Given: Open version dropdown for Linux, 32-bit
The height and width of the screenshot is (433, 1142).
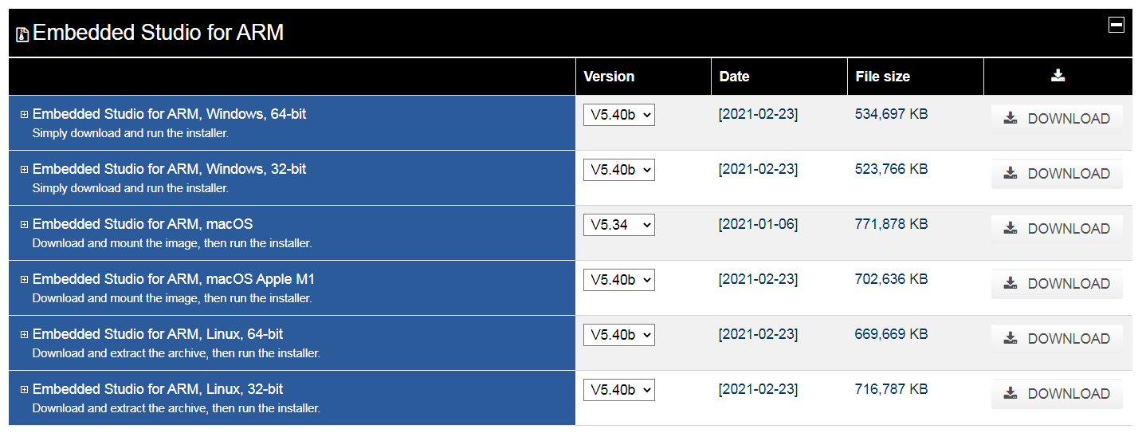Looking at the screenshot, I should [x=618, y=390].
